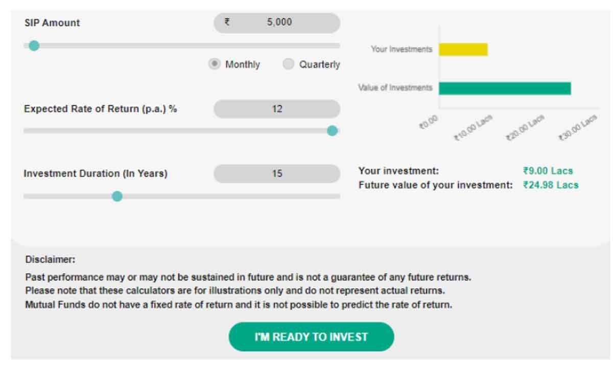Click the Your Investments chart legend label
Viewport: 613px width, 368px height.
click(x=401, y=50)
